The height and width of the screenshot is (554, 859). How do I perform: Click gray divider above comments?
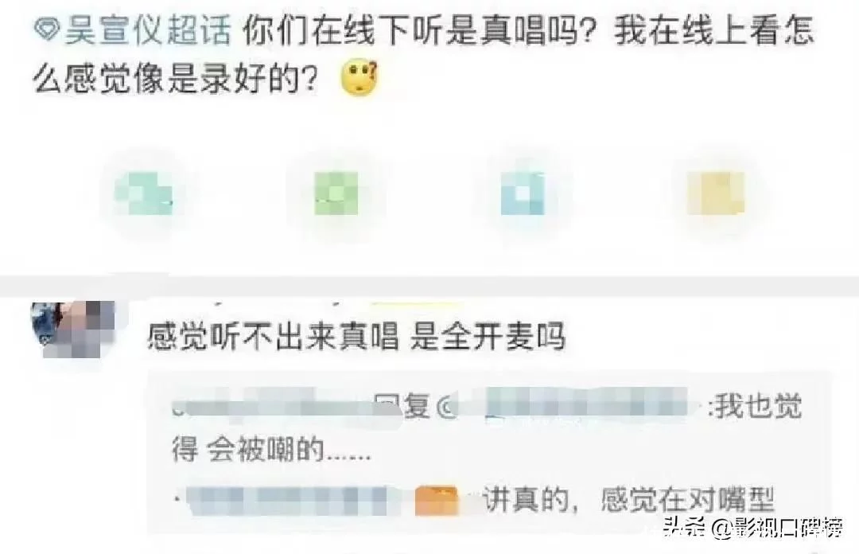point(429,287)
